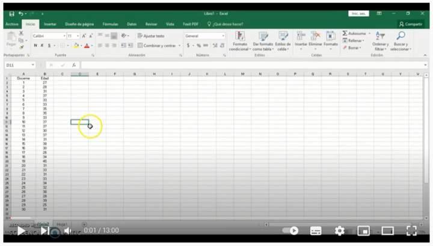This screenshot has width=433, height=246.
Task: Expand the General number format dropdown
Action: click(x=223, y=36)
